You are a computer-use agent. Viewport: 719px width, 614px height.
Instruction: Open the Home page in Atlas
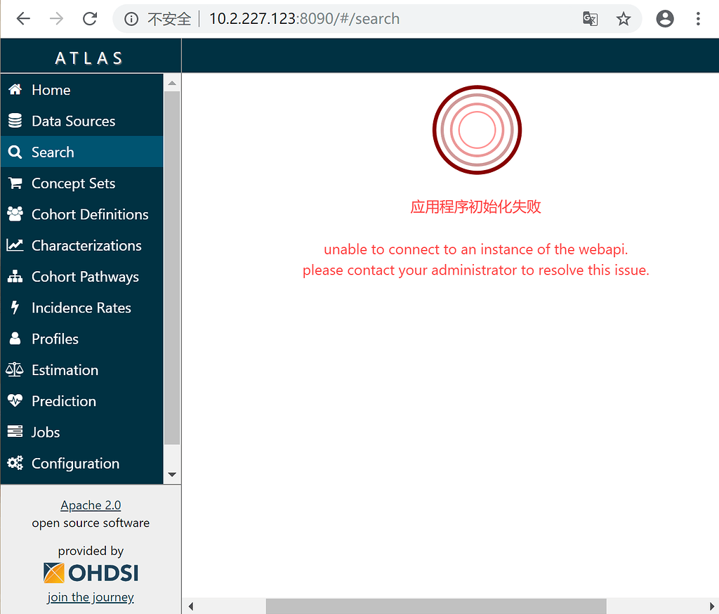51,90
